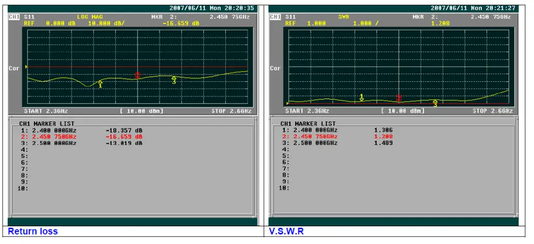Click CH1 MARKER LIST heading in V.S.W.R screen

tap(308, 124)
